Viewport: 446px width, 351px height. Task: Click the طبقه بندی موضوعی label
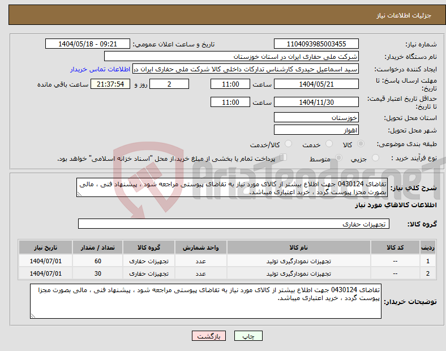pyautogui.click(x=407, y=144)
